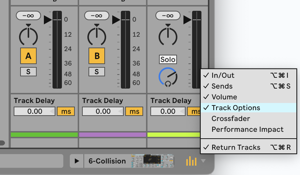Click the triangle button left of 6-Collision
This screenshot has width=300, height=175.
77,161
